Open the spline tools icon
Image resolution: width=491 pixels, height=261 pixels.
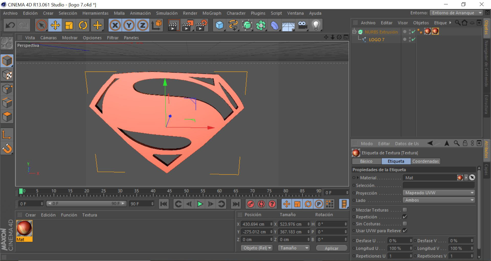tap(233, 25)
